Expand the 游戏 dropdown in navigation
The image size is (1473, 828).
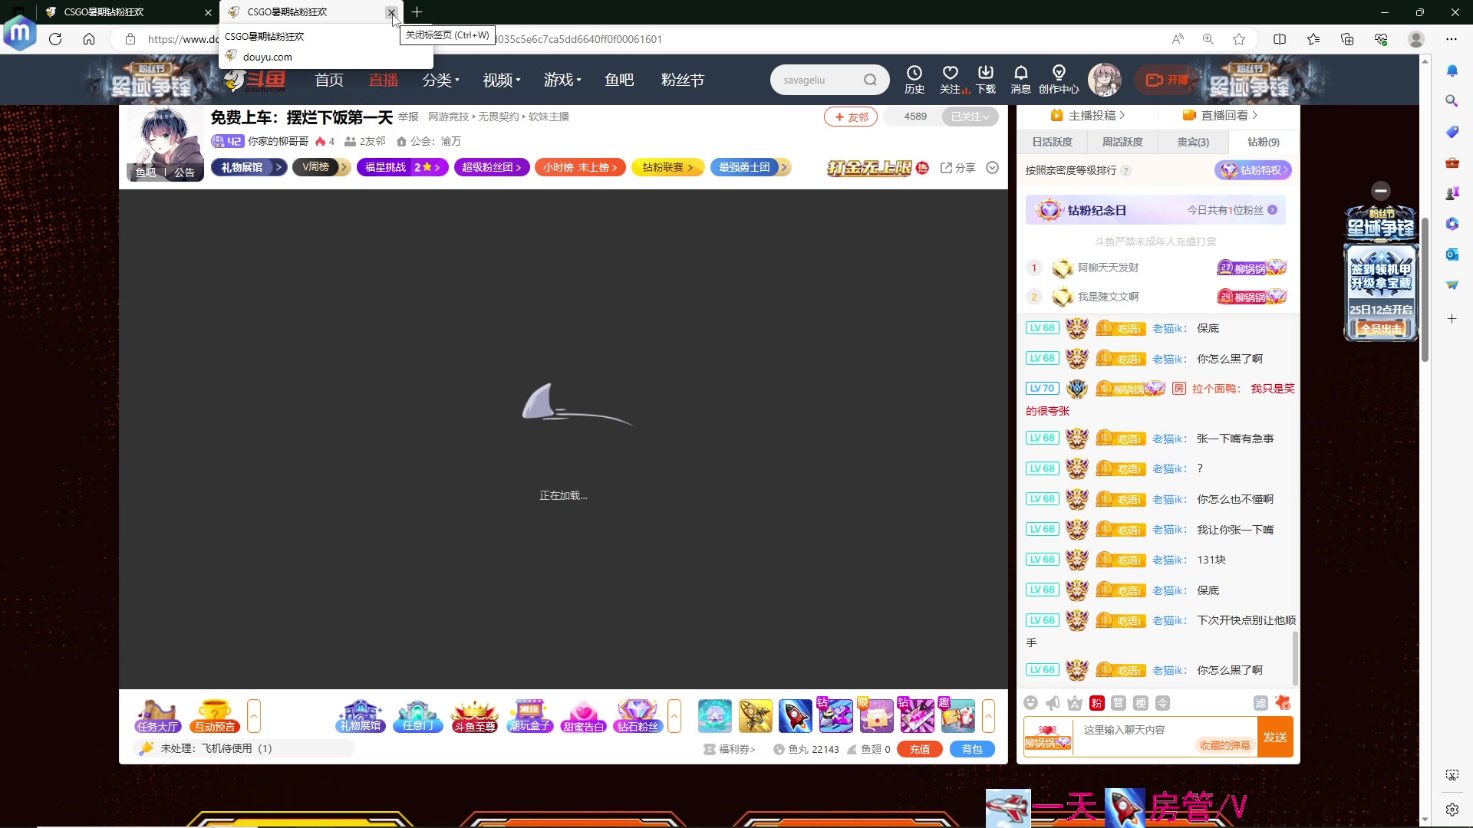[562, 80]
